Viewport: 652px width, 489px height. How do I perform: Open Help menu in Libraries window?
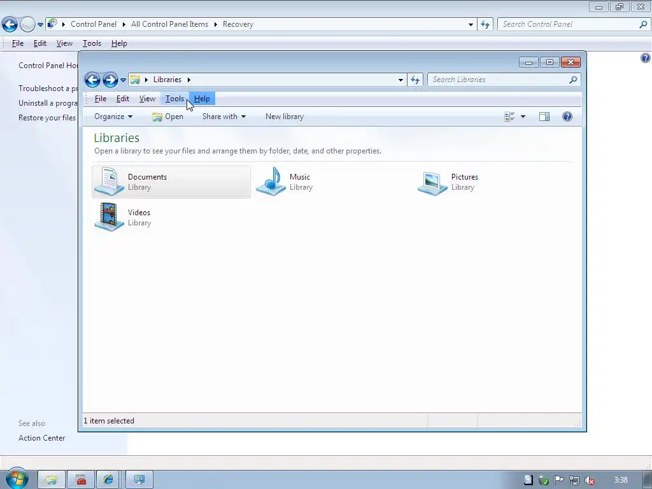click(x=202, y=99)
